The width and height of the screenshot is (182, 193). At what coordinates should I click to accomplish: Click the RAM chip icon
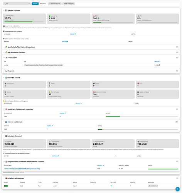[94, 16]
